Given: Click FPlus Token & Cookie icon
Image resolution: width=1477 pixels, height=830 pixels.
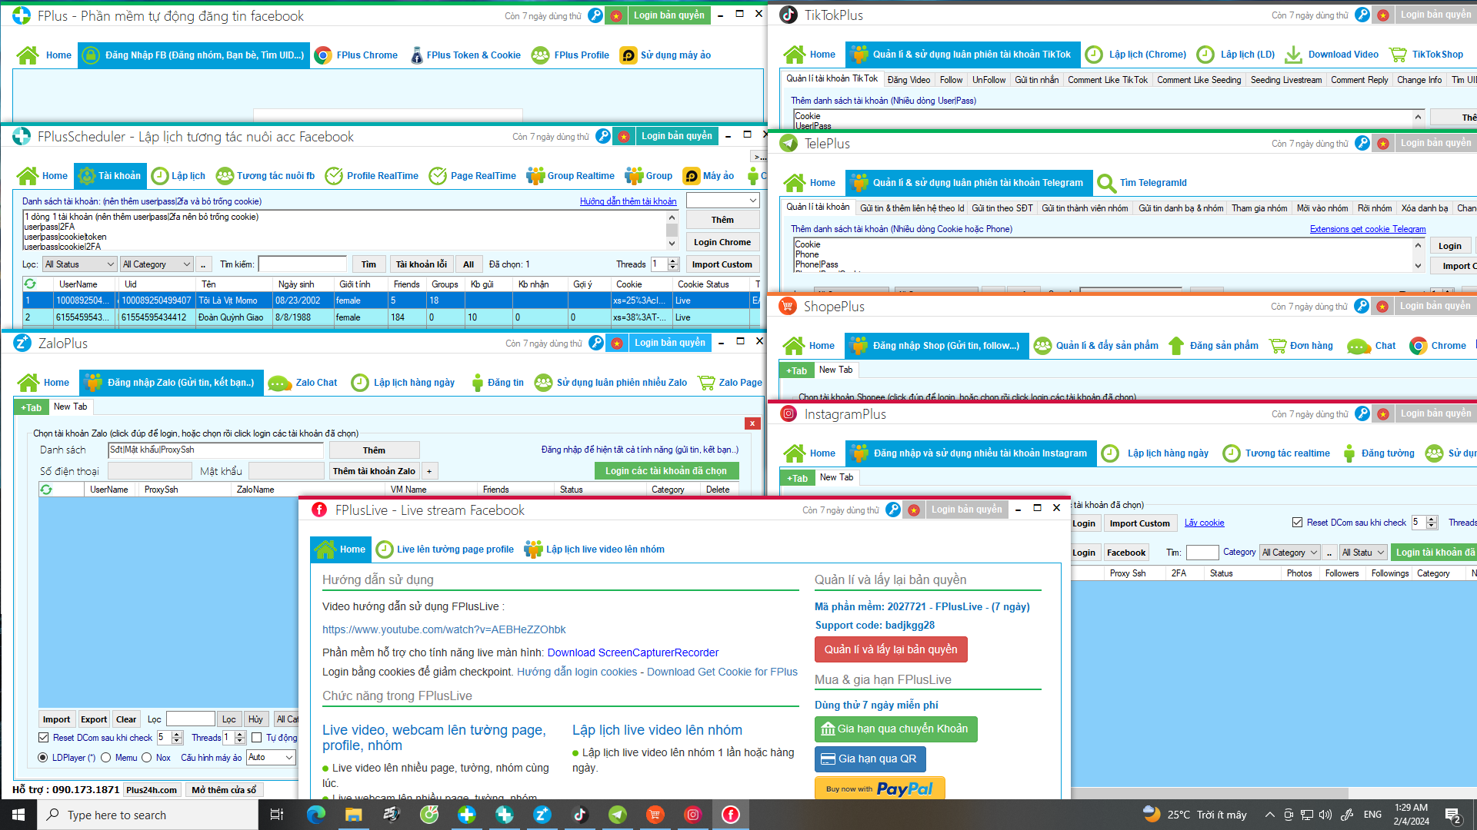Looking at the screenshot, I should pos(416,55).
